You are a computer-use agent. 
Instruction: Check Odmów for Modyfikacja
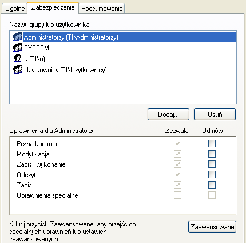coord(212,154)
